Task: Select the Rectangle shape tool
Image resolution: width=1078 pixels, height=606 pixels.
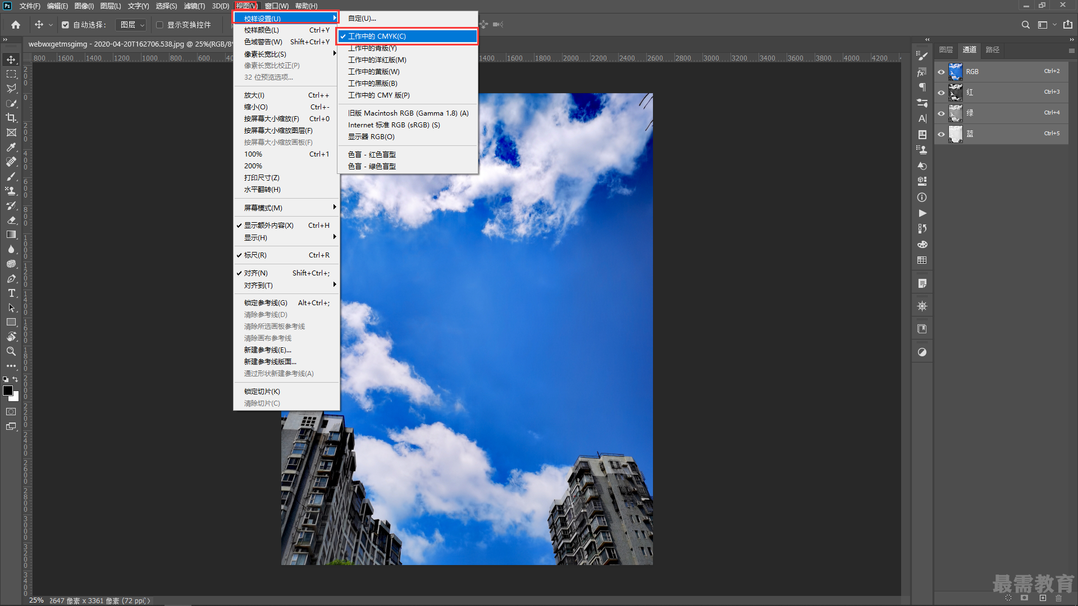Action: (x=11, y=322)
